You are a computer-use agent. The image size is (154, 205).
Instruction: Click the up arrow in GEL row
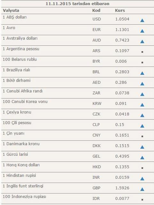point(142,158)
